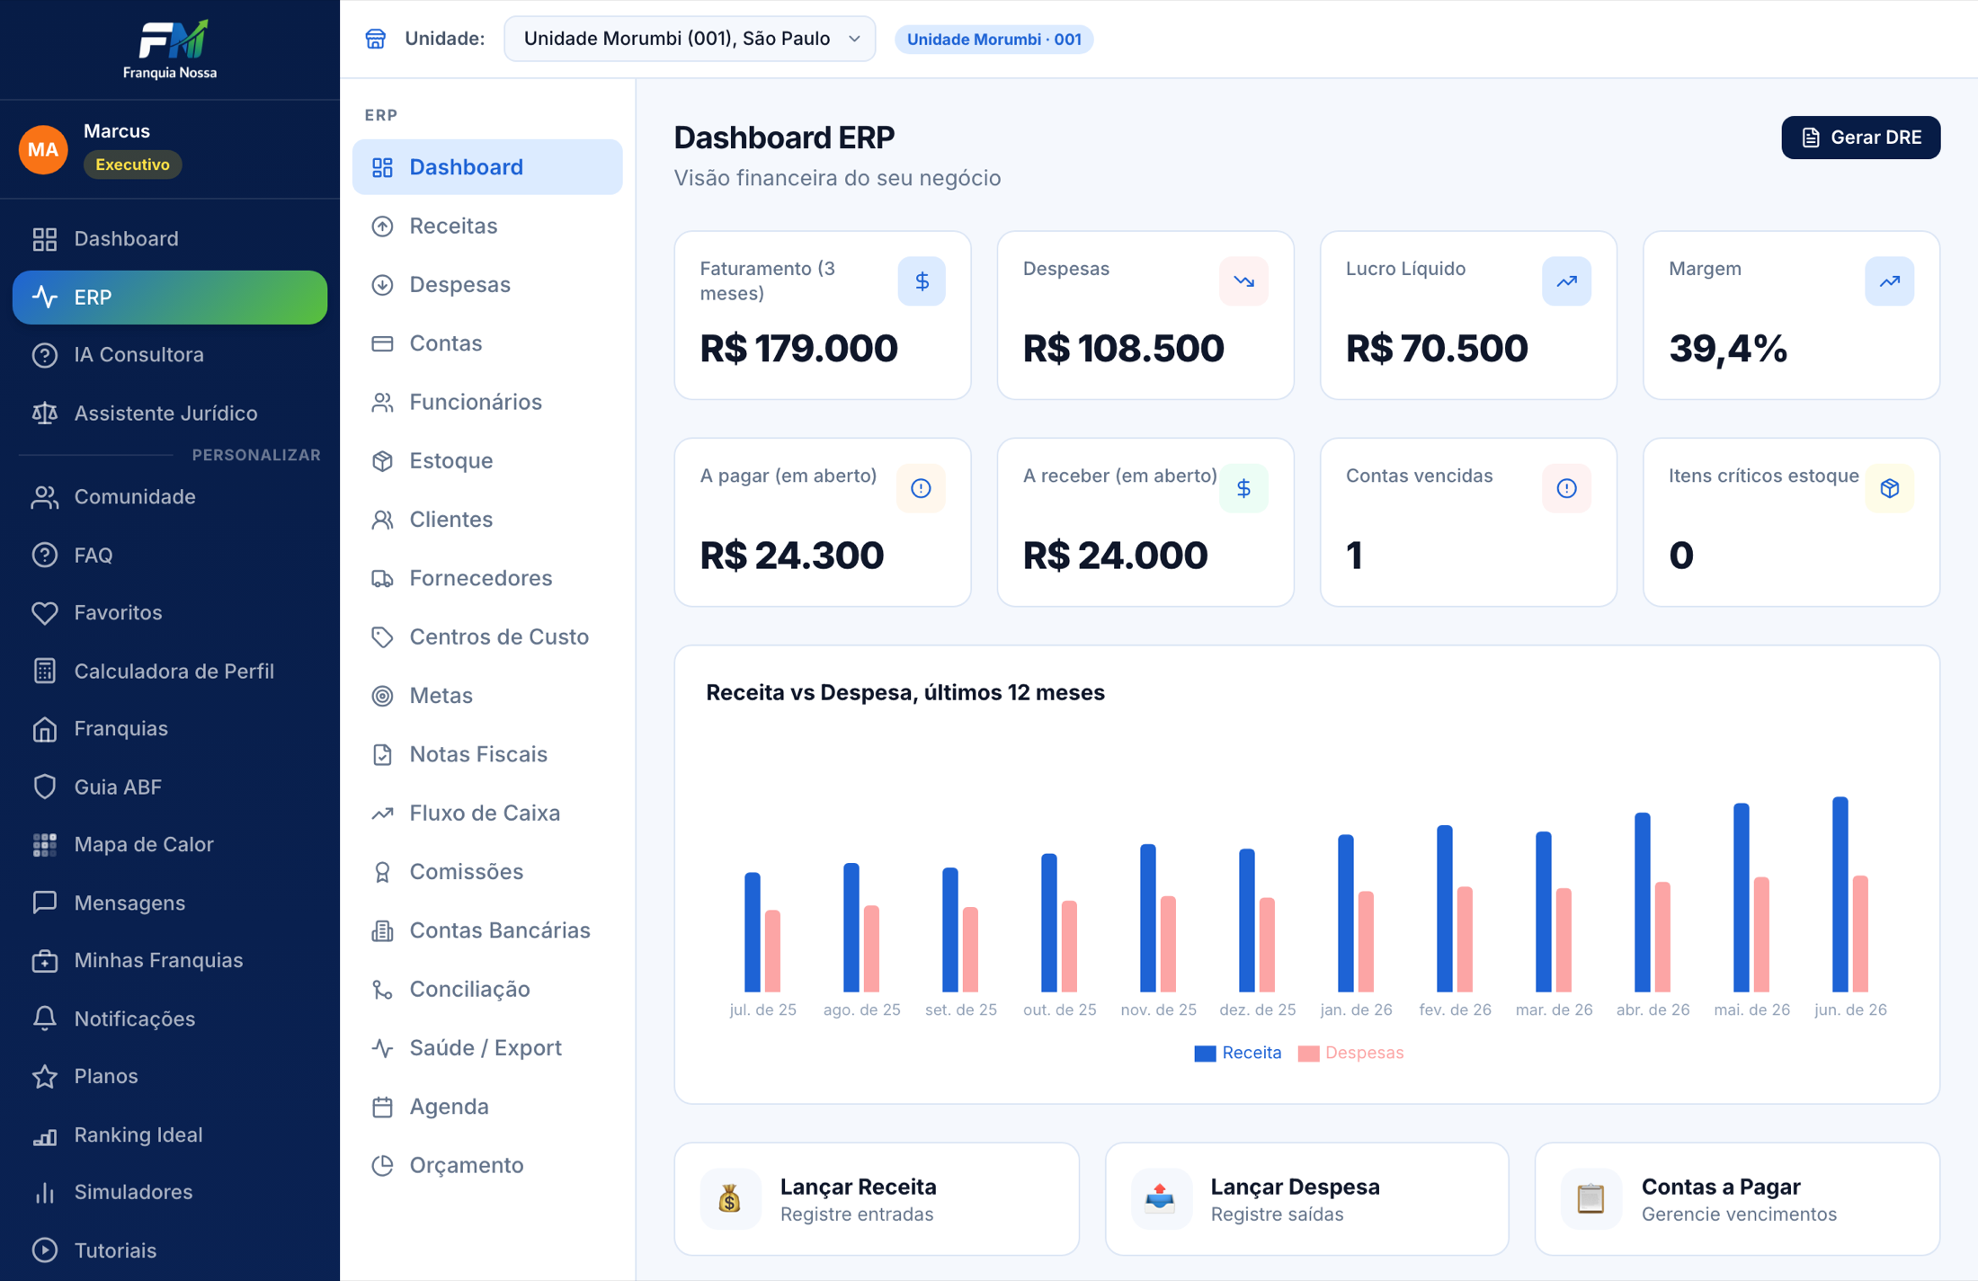This screenshot has width=1978, height=1281.
Task: Click the calendar icon for Agenda
Action: click(383, 1107)
